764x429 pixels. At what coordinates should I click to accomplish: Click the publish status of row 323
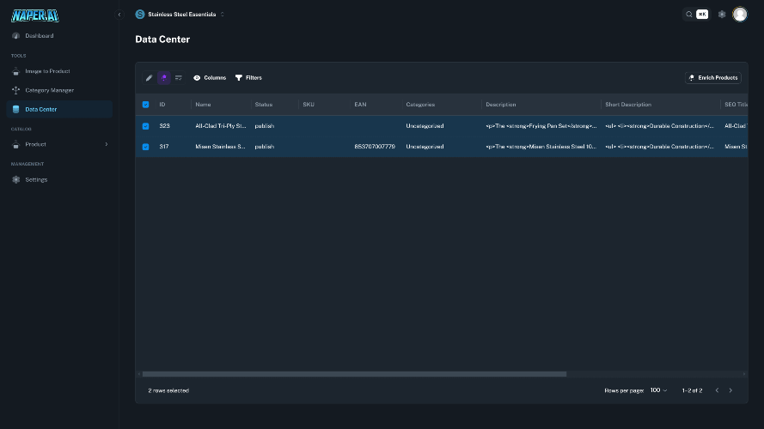(x=265, y=126)
